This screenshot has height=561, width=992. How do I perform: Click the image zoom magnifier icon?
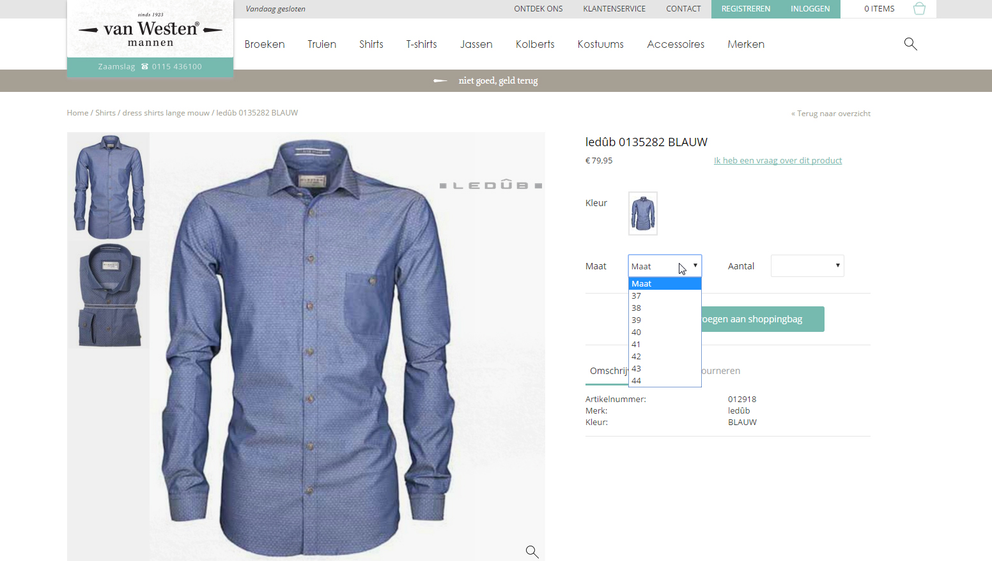tap(532, 551)
